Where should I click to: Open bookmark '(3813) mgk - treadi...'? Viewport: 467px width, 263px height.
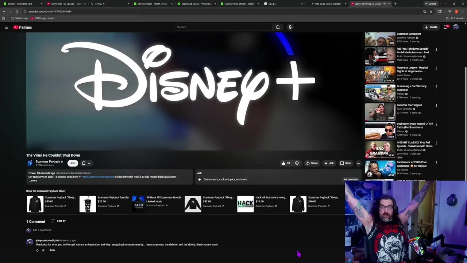[x=43, y=18]
